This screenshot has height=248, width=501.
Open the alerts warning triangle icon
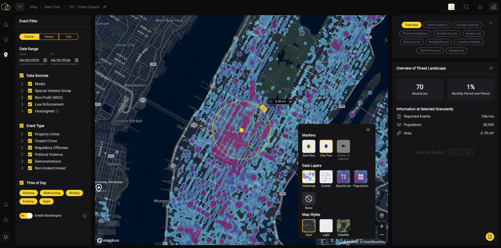(x=6, y=220)
